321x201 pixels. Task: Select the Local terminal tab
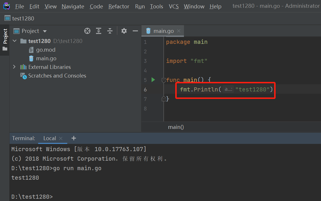[x=49, y=138]
